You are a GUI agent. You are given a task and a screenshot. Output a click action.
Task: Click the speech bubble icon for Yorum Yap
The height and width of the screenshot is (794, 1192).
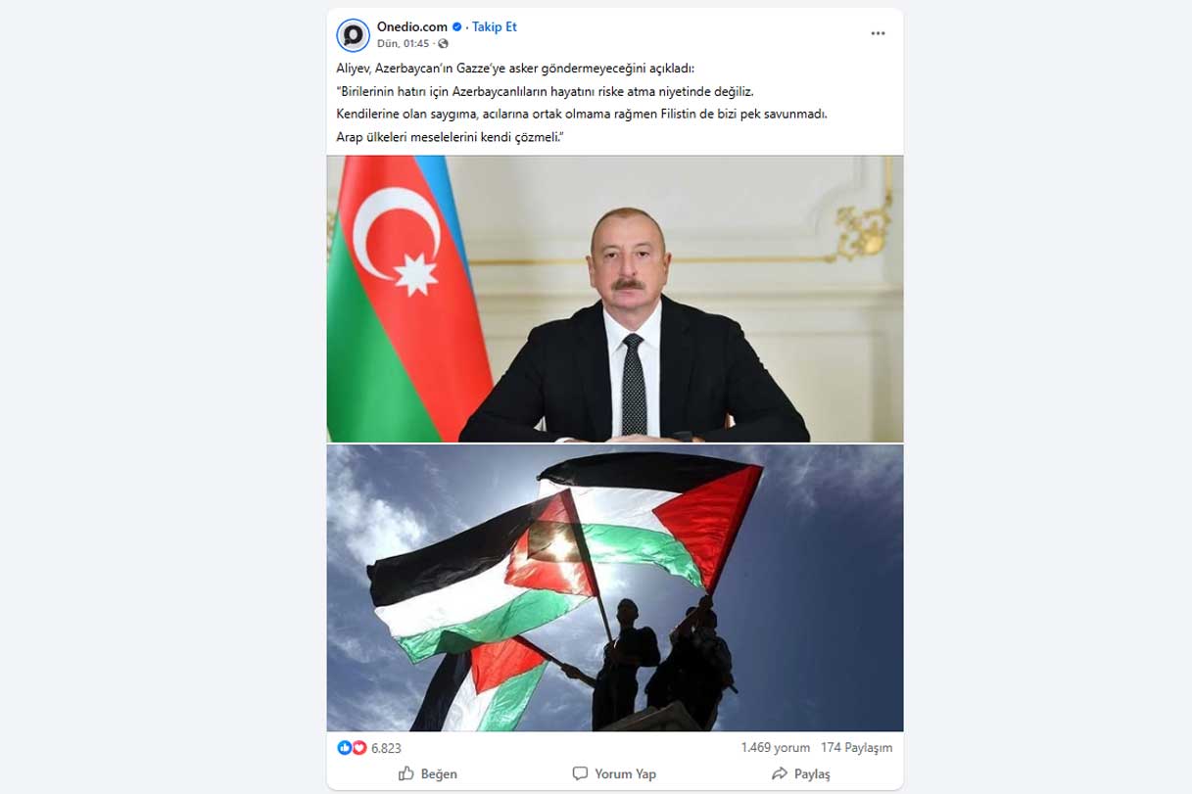pos(580,773)
